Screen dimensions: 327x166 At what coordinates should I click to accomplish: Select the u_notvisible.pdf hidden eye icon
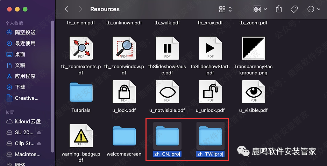(x=167, y=92)
